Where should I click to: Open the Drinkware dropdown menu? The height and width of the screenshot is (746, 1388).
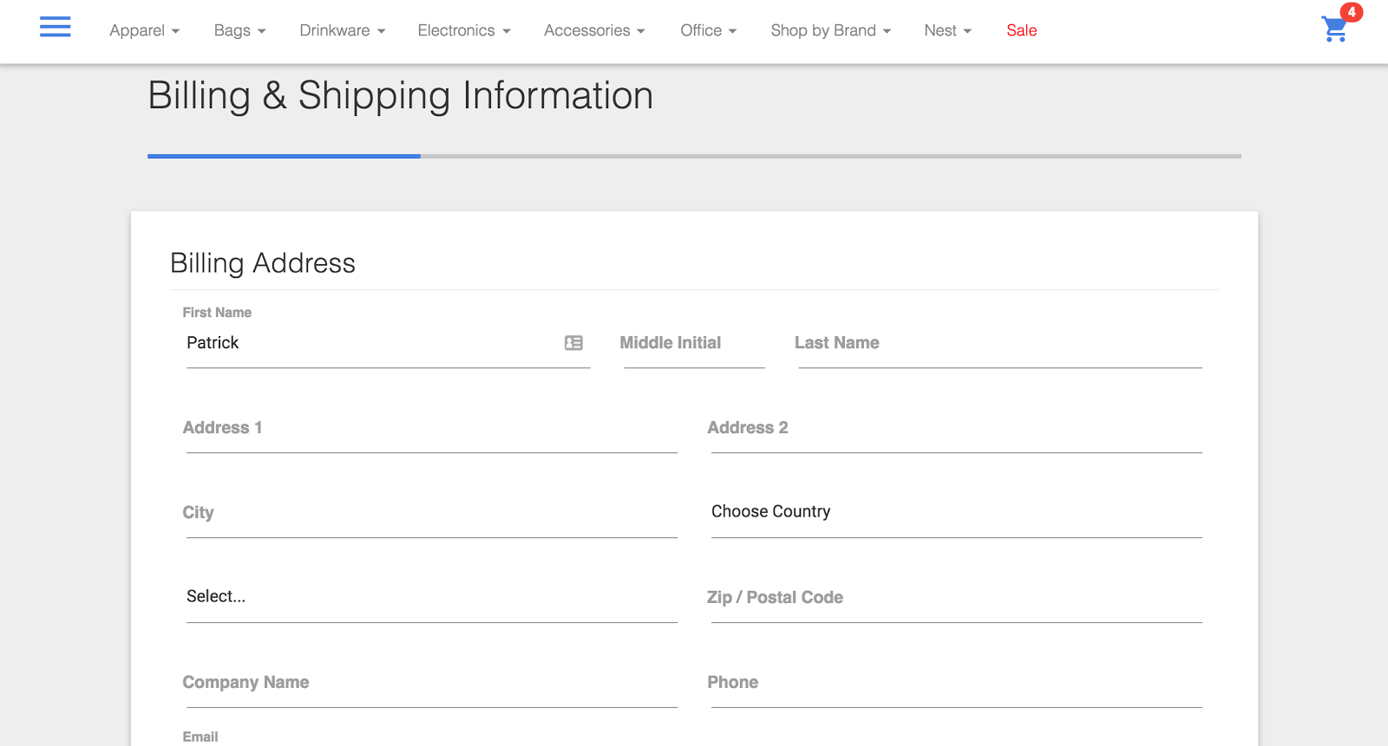pyautogui.click(x=342, y=30)
